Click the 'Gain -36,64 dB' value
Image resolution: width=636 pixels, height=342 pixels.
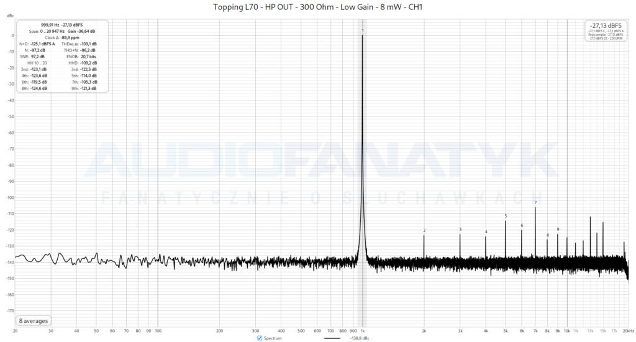point(81,31)
